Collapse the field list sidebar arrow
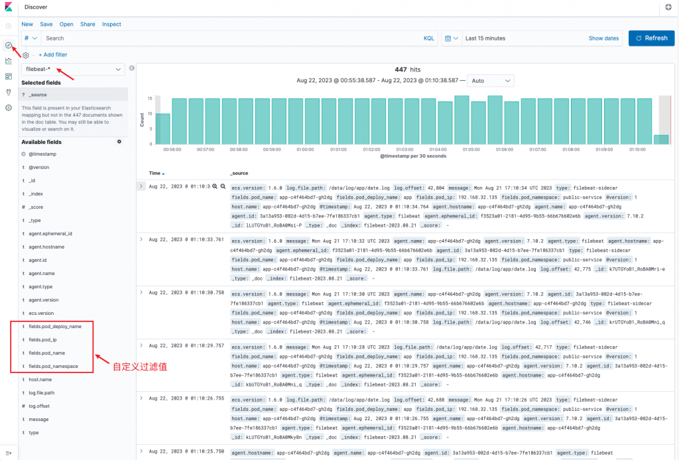Image resolution: width=679 pixels, height=460 pixels. coord(132,68)
